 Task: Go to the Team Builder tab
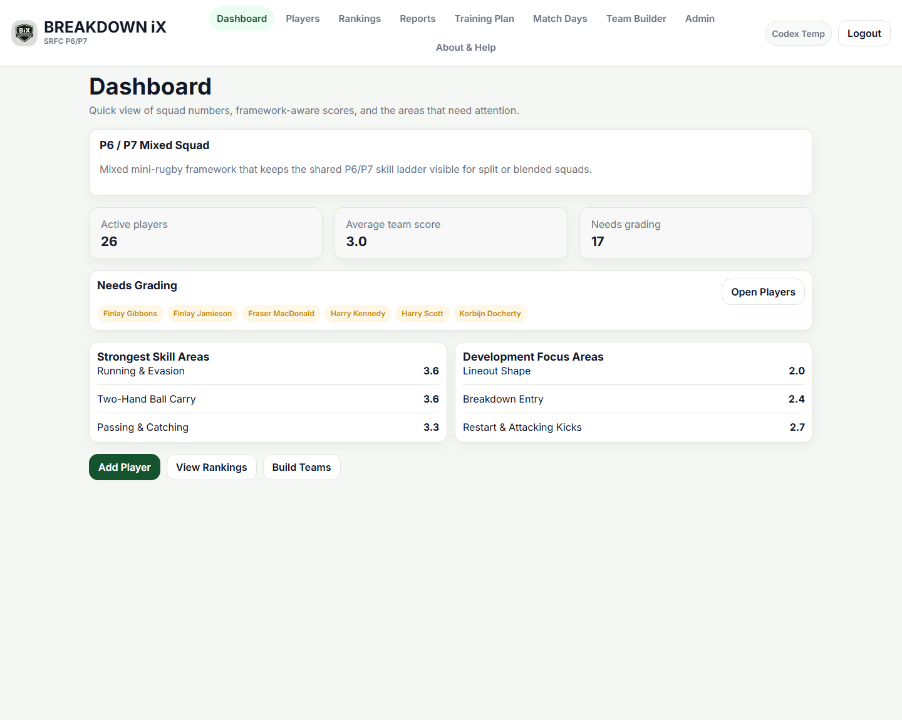pos(636,19)
